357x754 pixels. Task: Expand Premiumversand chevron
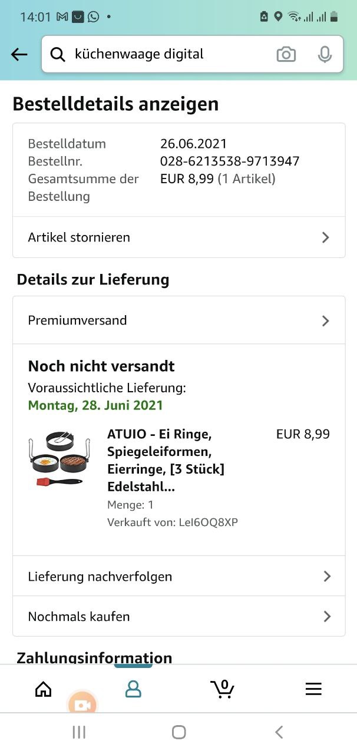[x=326, y=320]
